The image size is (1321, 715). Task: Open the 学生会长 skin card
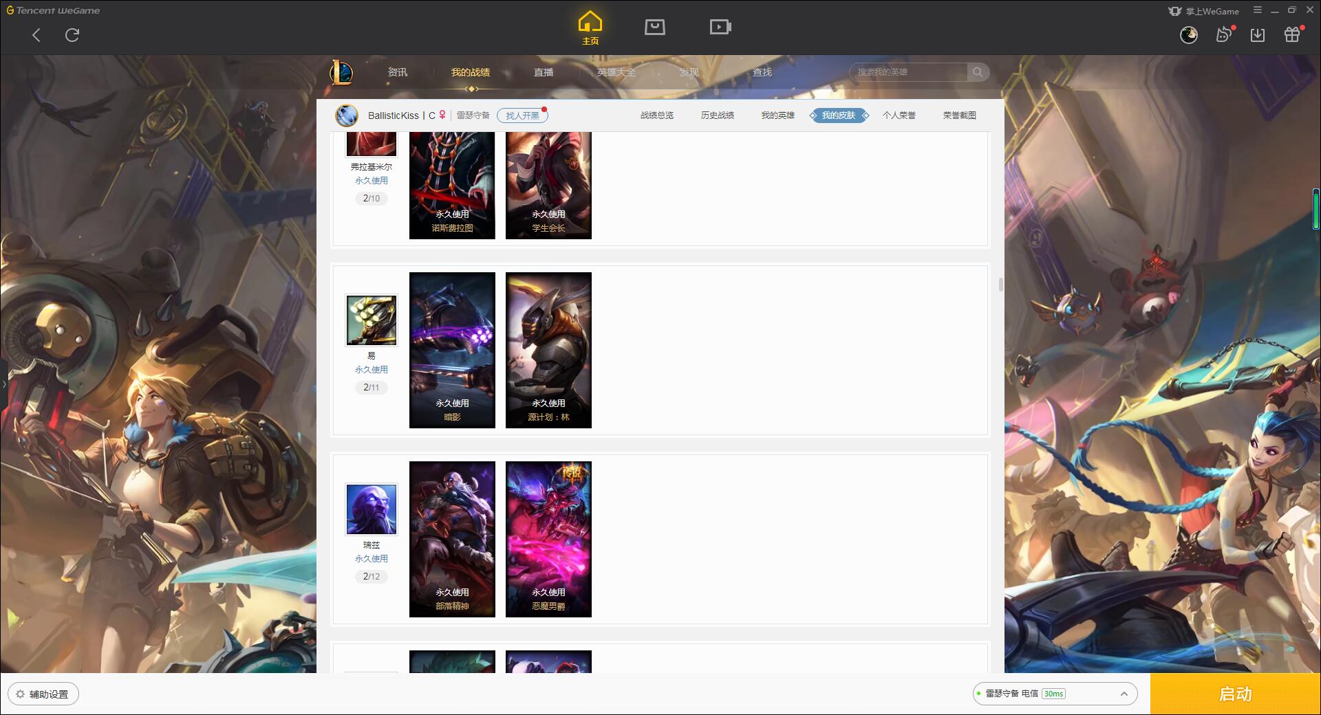(x=548, y=186)
